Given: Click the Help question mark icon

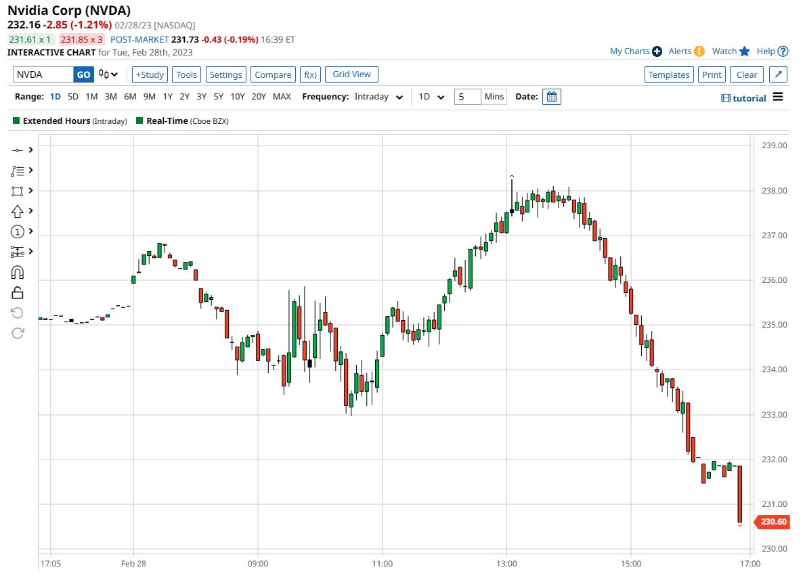Looking at the screenshot, I should (783, 51).
